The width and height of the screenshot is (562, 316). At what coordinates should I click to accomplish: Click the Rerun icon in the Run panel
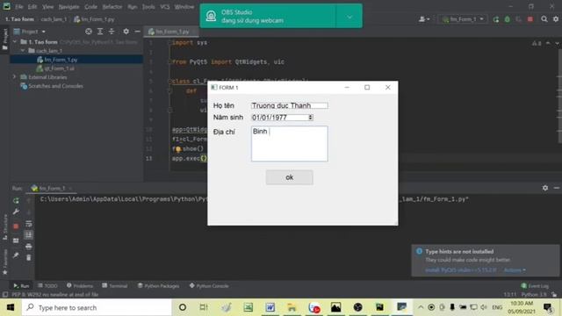[x=16, y=201]
